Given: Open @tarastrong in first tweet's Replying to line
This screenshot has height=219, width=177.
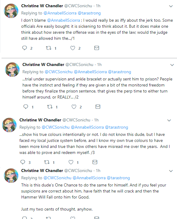Looking at the screenshot, I should 89,13.
